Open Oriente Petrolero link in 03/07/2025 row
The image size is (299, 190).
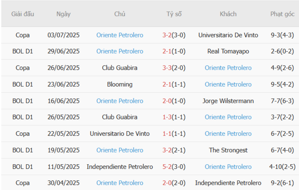120,35
